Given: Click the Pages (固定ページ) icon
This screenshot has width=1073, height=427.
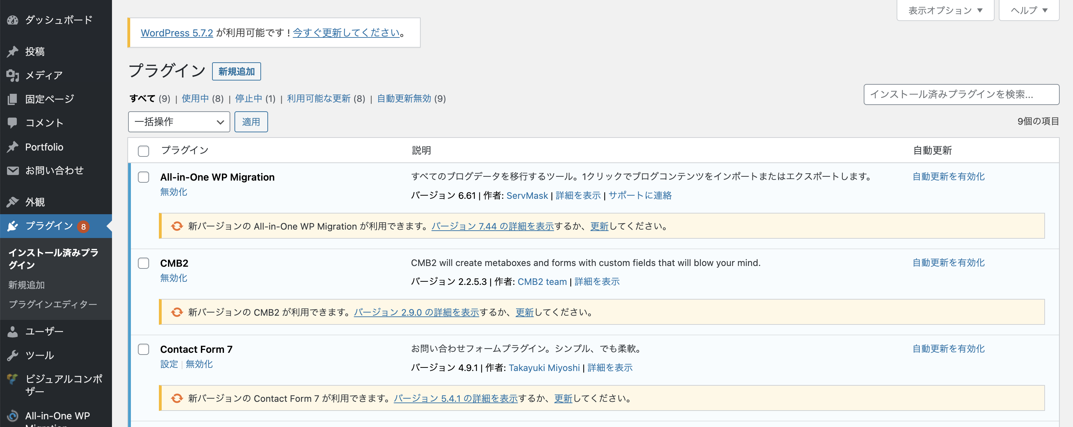Looking at the screenshot, I should point(13,99).
